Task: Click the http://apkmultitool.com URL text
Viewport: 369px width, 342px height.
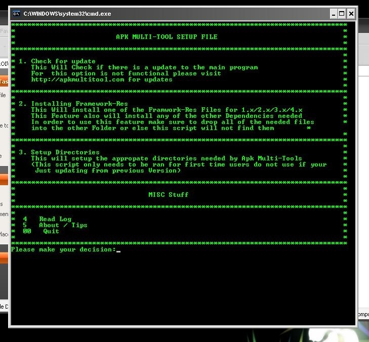Action: click(77, 79)
